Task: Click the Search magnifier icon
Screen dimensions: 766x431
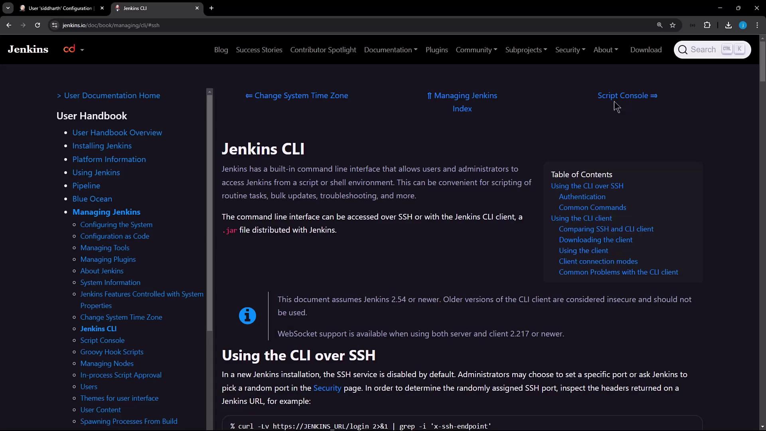Action: coord(683,49)
